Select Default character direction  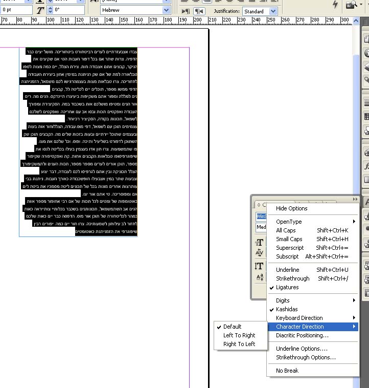point(241,327)
